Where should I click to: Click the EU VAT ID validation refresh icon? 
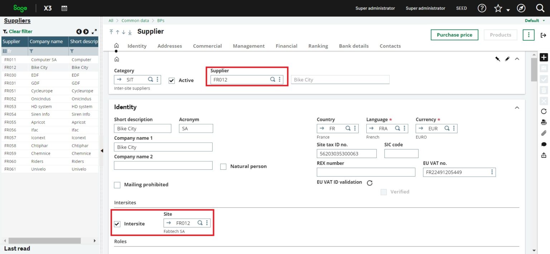370,183
